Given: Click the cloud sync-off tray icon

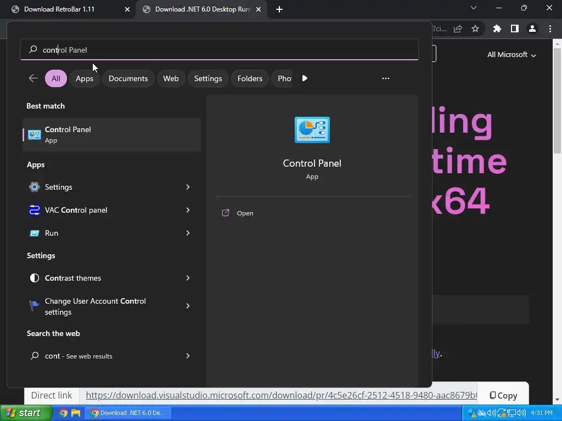Looking at the screenshot, I should [482, 413].
